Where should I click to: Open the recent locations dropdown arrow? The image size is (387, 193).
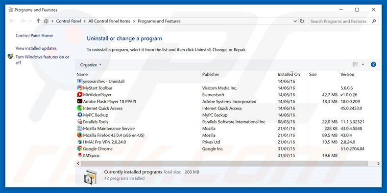30,21
